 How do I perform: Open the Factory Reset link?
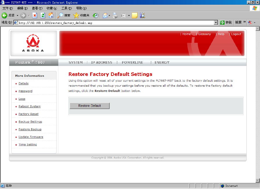point(28,114)
